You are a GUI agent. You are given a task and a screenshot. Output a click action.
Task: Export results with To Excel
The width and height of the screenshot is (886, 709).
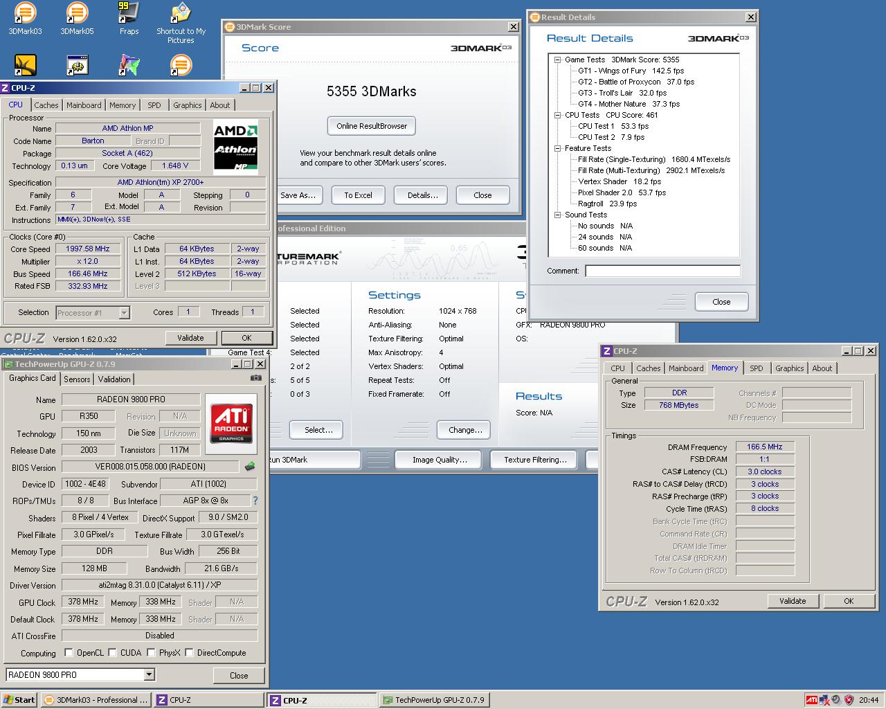pos(358,195)
